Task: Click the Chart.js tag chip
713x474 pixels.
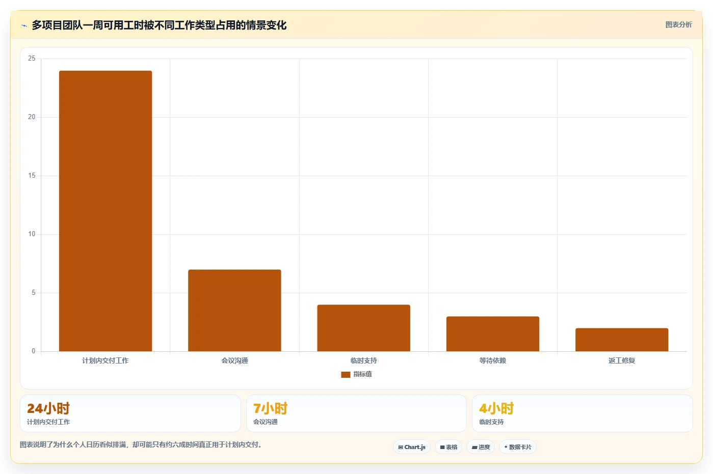Action: tap(412, 447)
